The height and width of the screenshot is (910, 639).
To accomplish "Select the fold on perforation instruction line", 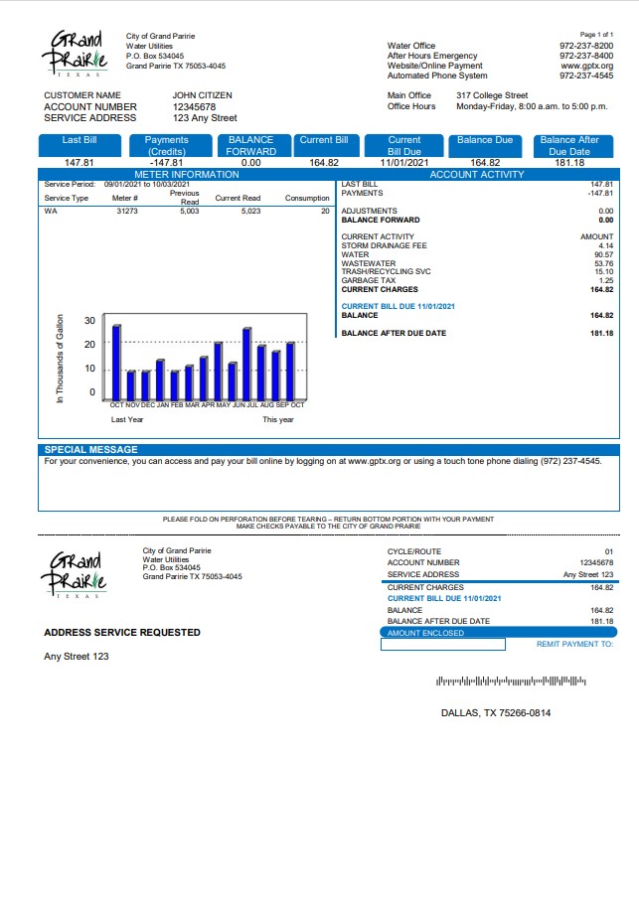I will 329,519.
